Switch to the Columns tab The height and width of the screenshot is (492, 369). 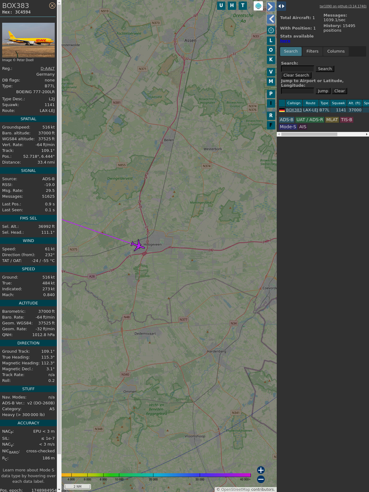[x=336, y=51]
